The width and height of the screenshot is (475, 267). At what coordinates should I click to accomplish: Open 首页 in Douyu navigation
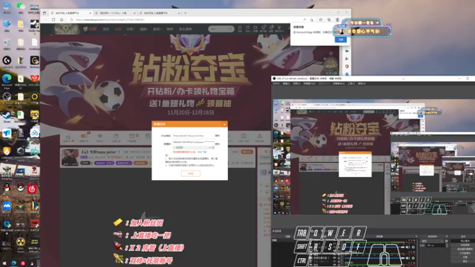tap(106, 29)
